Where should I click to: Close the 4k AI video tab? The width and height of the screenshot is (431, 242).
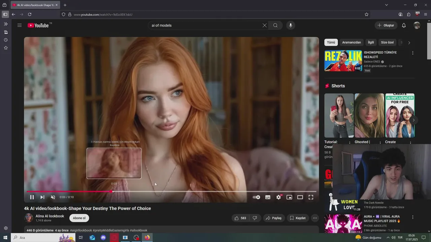point(57,5)
